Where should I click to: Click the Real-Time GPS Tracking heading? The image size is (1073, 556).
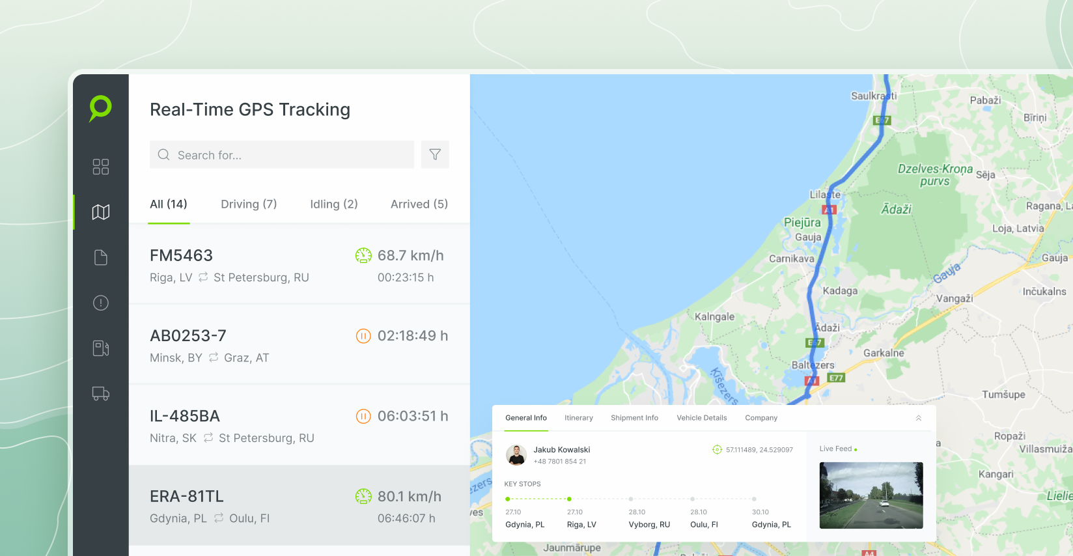250,109
